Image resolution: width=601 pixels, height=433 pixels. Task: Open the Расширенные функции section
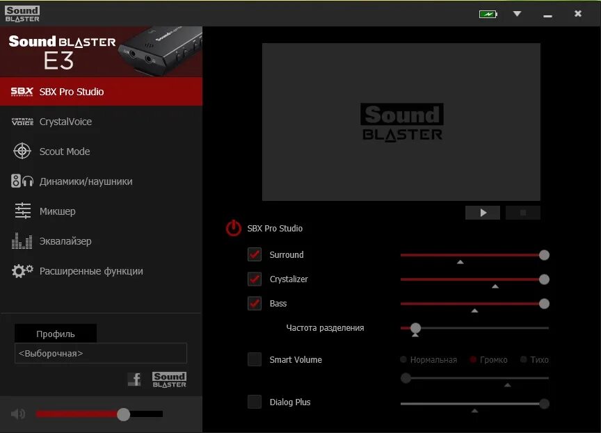pyautogui.click(x=101, y=271)
